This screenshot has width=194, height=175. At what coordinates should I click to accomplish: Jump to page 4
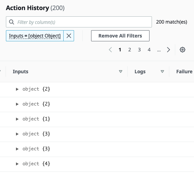coord(149,50)
